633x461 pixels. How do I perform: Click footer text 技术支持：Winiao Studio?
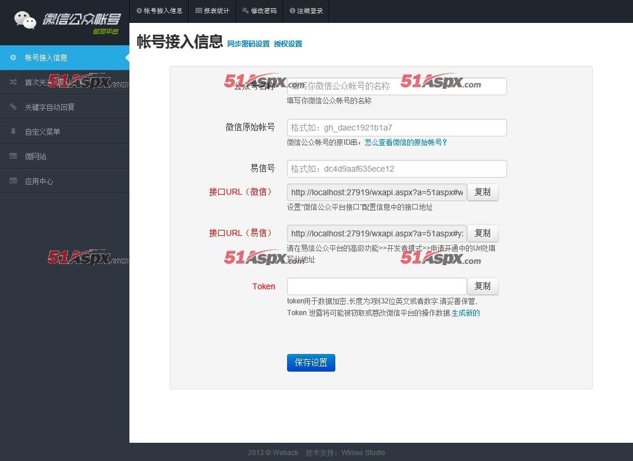pyautogui.click(x=345, y=453)
